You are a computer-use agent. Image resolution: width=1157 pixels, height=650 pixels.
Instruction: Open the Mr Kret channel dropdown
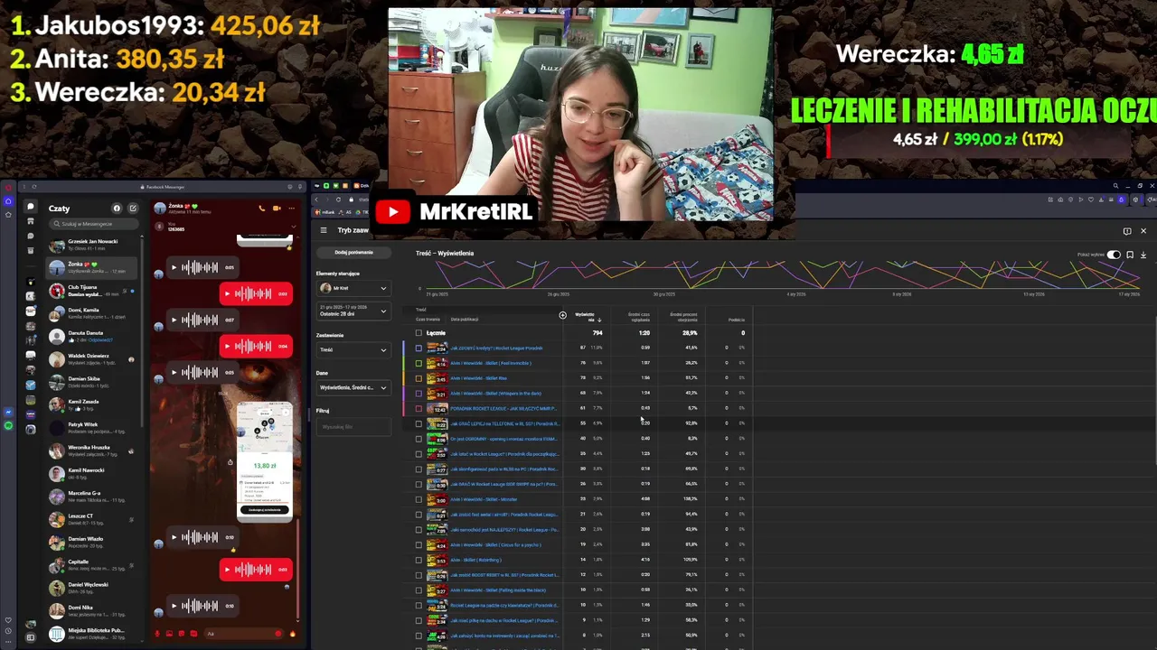point(353,288)
